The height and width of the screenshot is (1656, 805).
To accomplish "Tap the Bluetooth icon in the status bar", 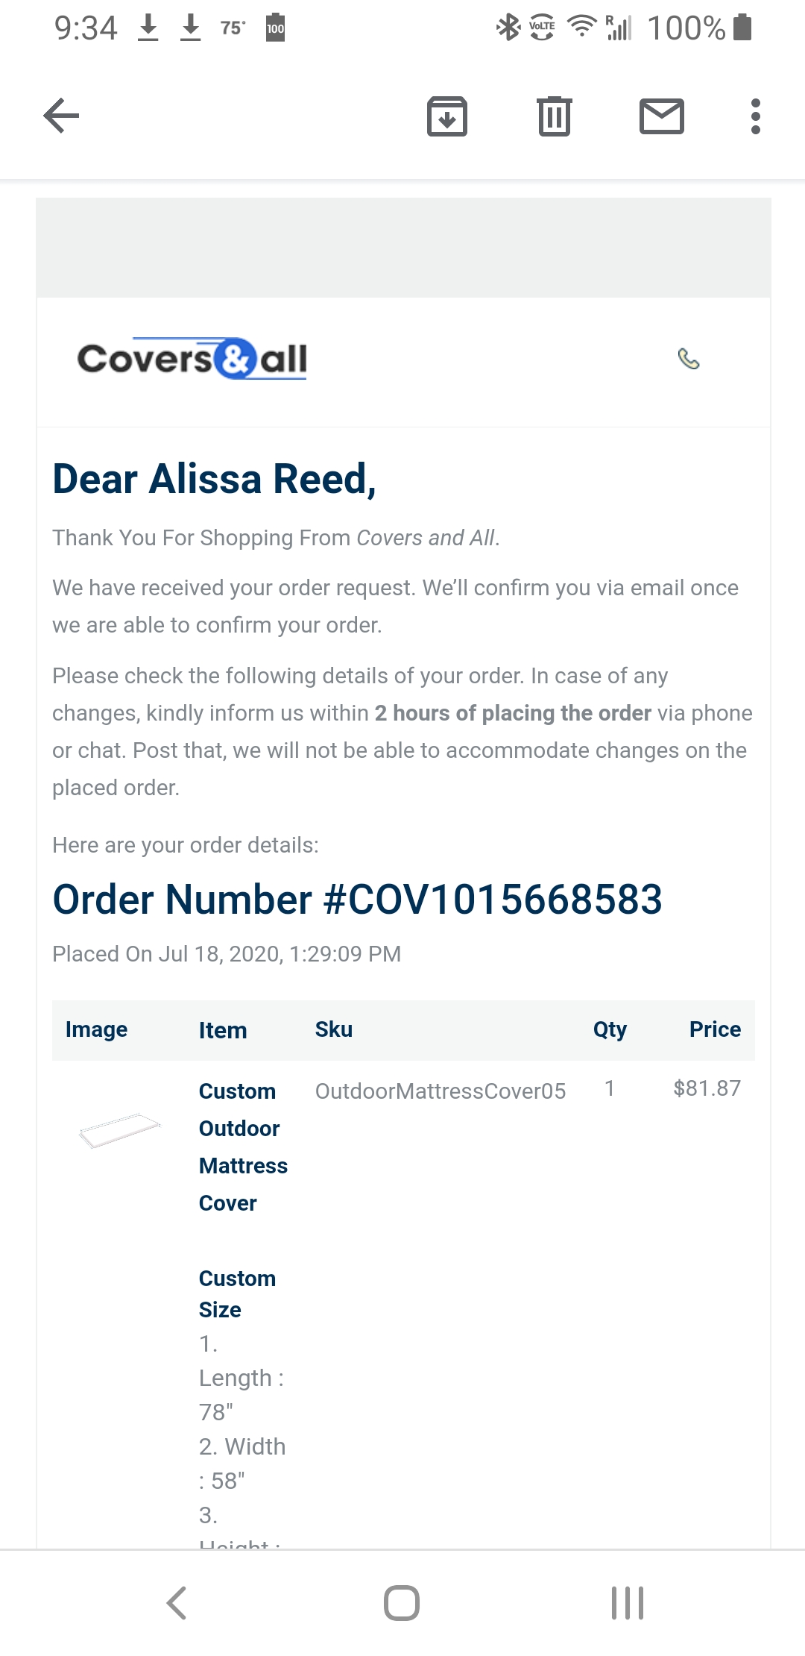I will pyautogui.click(x=508, y=28).
